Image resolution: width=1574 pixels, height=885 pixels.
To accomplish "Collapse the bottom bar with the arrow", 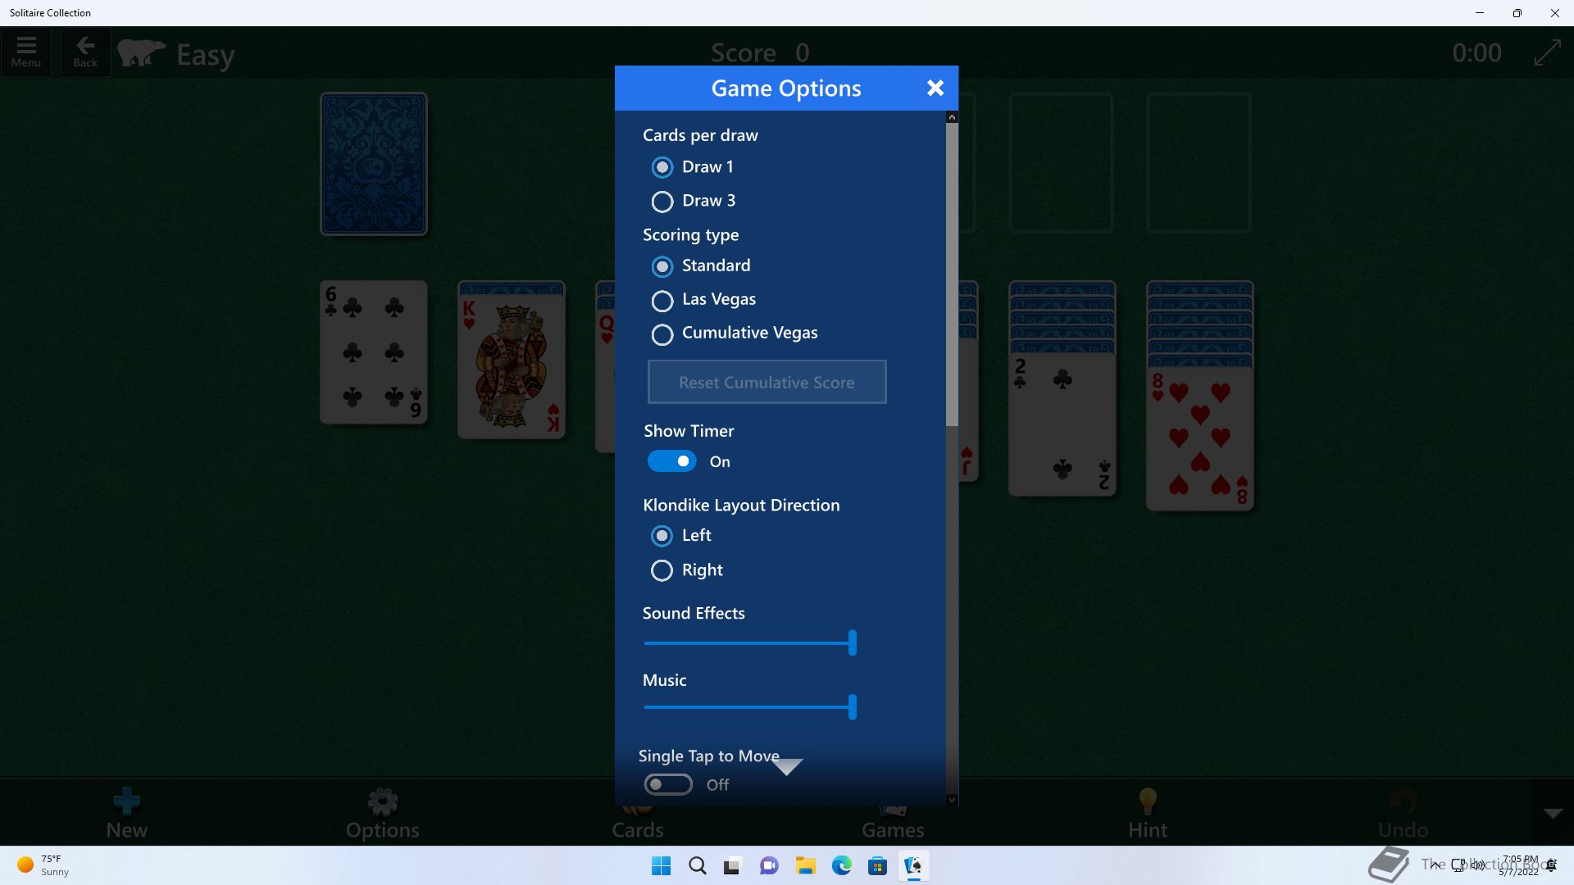I will [1553, 814].
